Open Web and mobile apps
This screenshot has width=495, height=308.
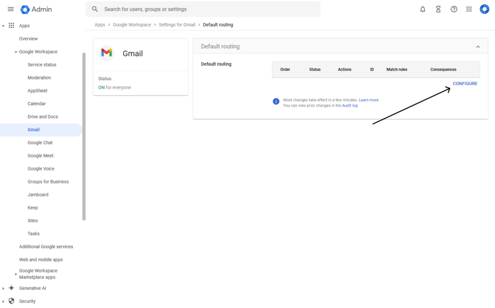[41, 259]
